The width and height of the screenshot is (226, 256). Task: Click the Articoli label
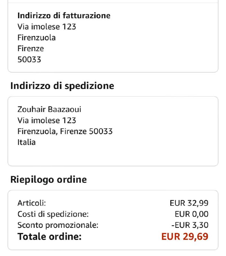32,203
